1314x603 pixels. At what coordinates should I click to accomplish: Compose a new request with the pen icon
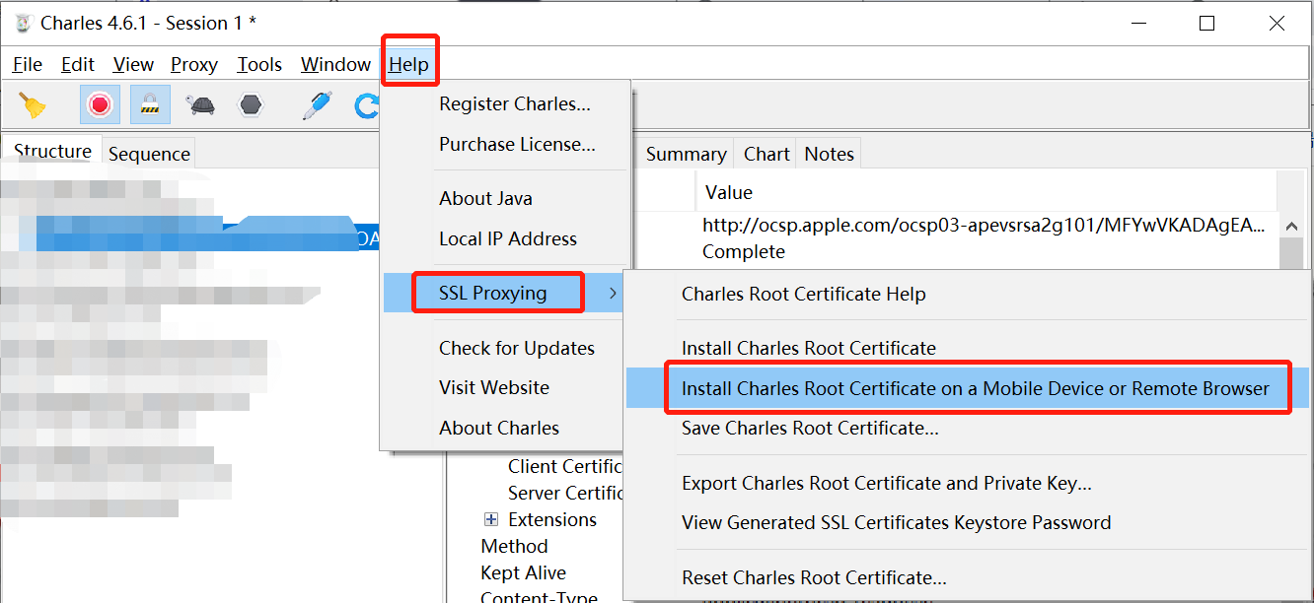317,104
